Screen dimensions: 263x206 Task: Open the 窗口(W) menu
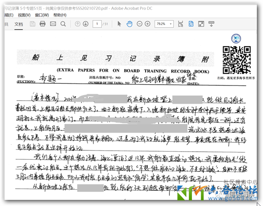pyautogui.click(x=42, y=15)
